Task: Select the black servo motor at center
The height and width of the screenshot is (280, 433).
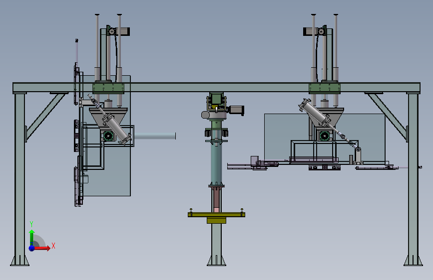Action: pos(236,110)
